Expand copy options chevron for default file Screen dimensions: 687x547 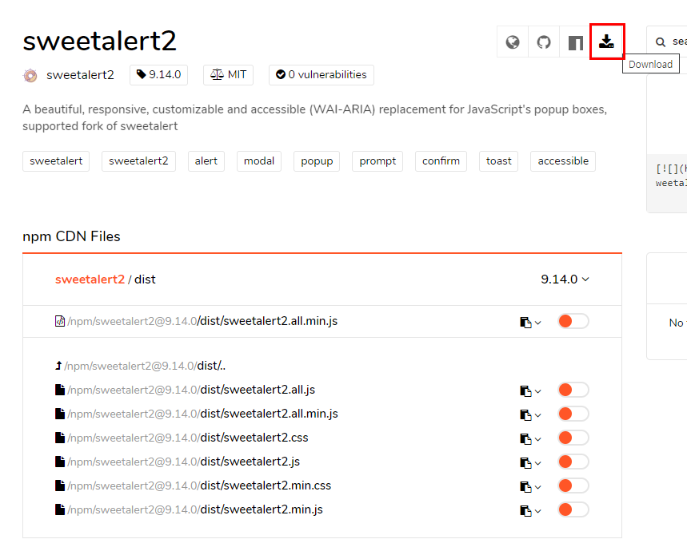(x=538, y=323)
